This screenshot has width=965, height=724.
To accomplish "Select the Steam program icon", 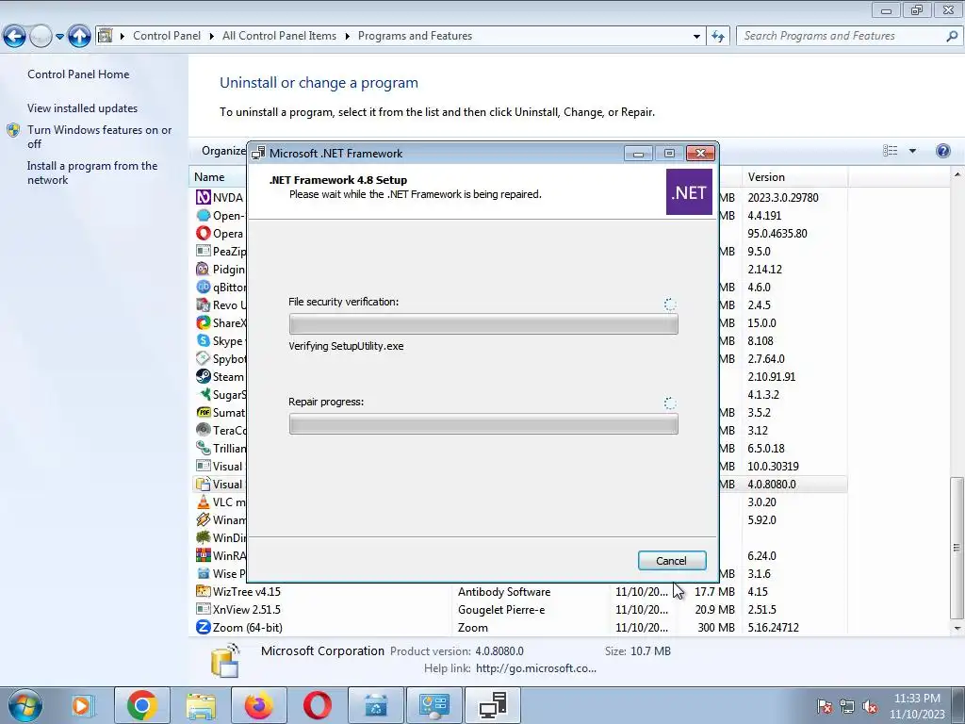I will (x=204, y=376).
